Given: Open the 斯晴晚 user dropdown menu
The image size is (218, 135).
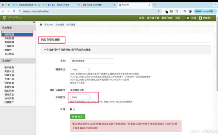Looking at the screenshot, I should [x=206, y=18].
